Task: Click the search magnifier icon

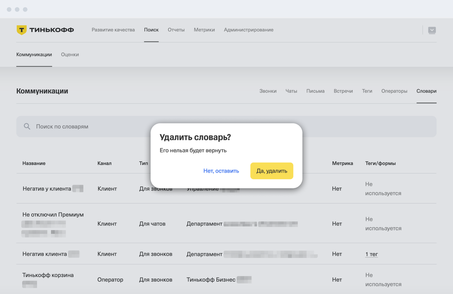Action: 27,127
